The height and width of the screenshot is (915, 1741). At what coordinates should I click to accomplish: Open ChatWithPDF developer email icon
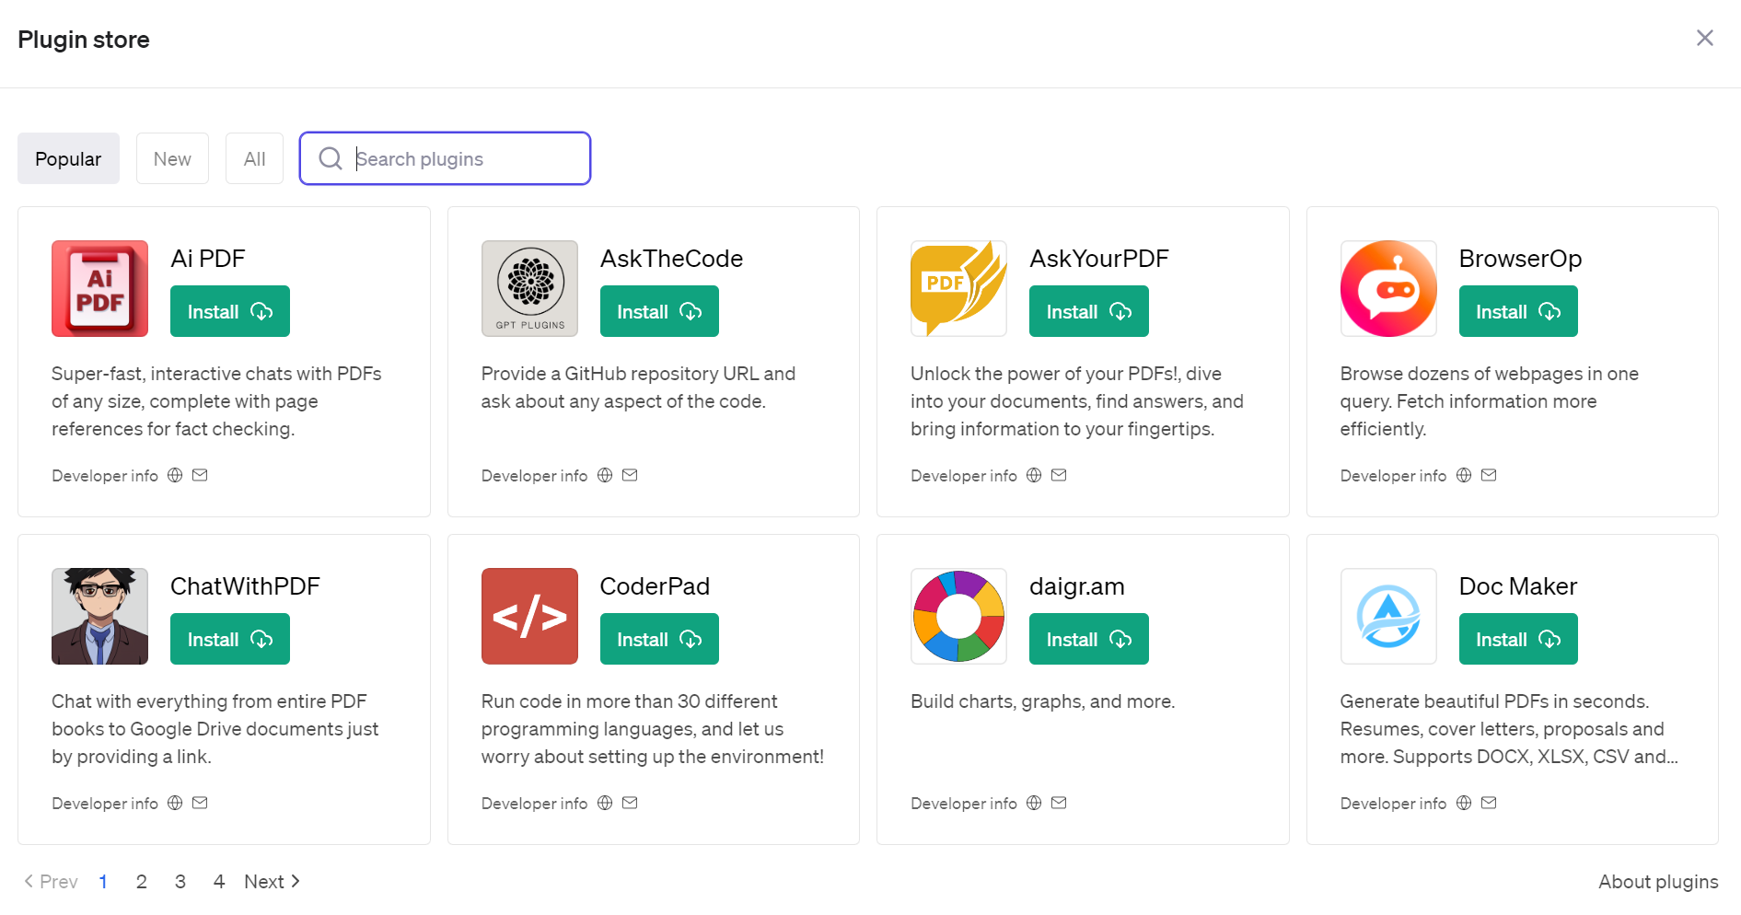200,803
